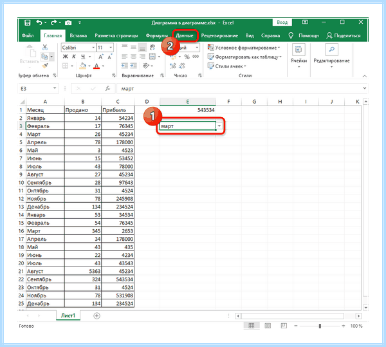Viewport: 386px width, 347px height.
Task: Switch to the Вставка tab
Action: point(78,35)
